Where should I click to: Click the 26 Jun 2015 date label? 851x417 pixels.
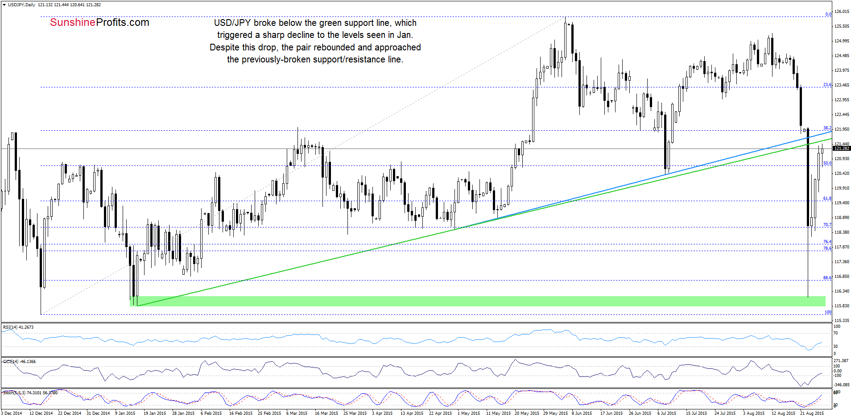tap(640, 413)
